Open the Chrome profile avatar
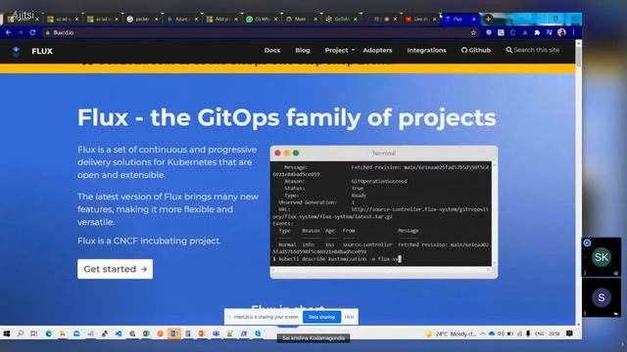 point(561,32)
